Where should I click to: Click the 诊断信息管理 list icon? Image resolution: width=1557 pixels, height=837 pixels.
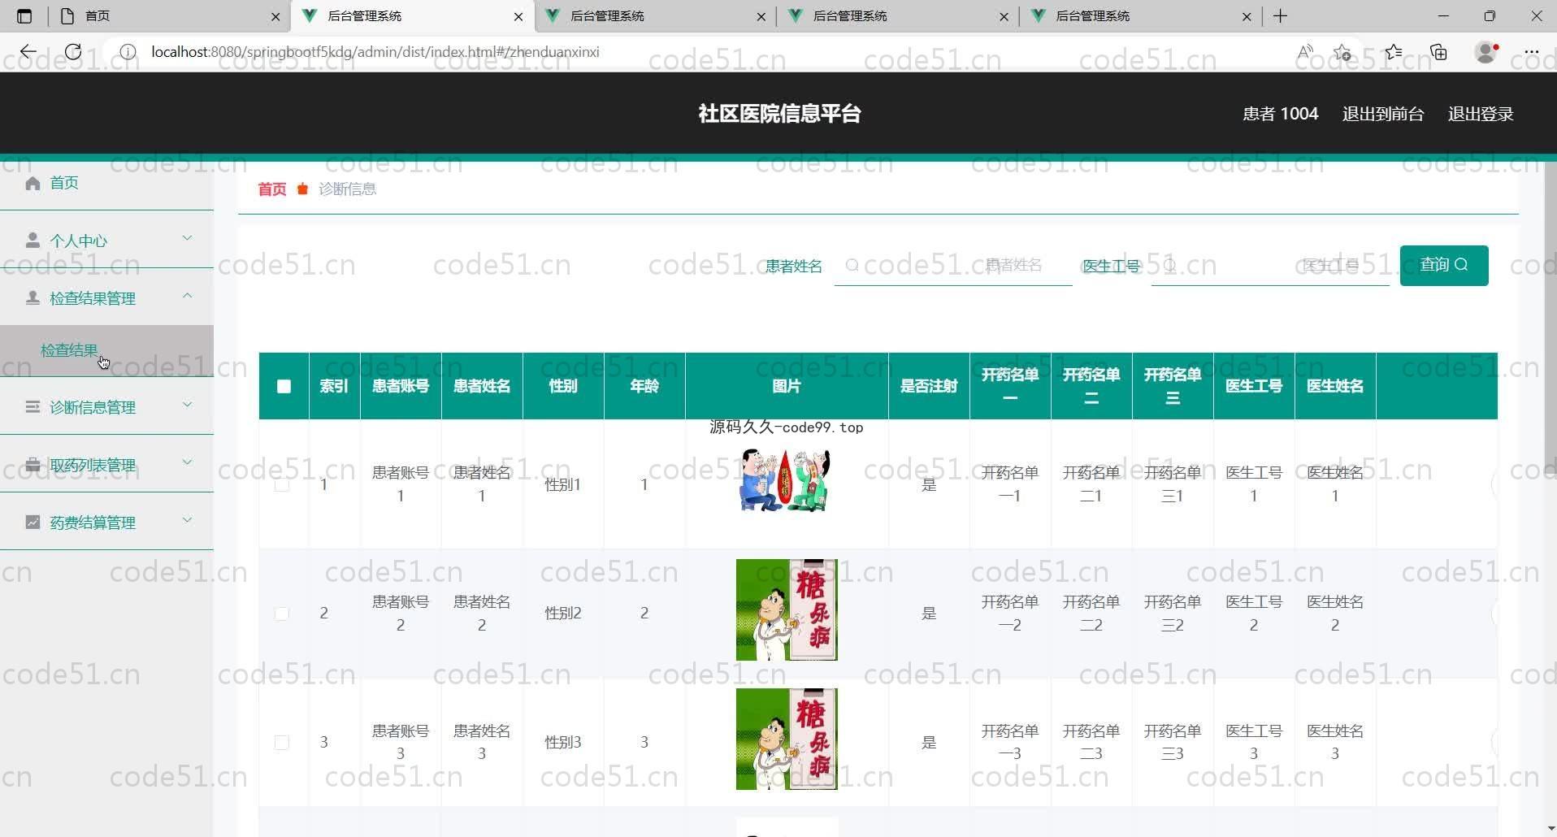click(x=33, y=406)
